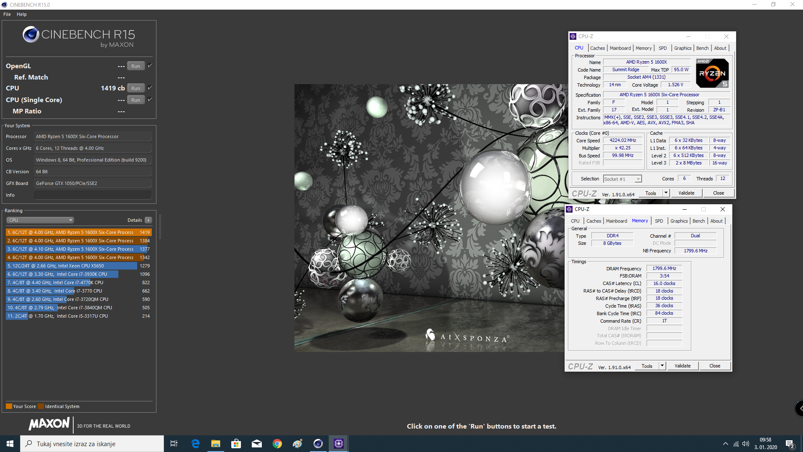Expand ranking Details arrow
Screen dimensions: 803x452
click(148, 220)
